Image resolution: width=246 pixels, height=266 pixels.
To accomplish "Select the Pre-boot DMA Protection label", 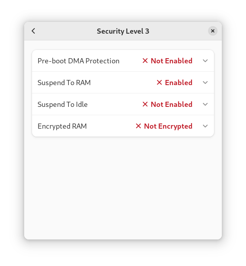I will (x=78, y=61).
